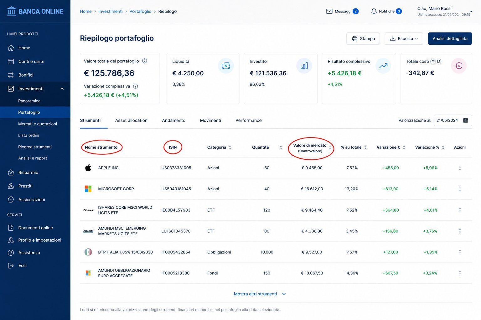Screen dimensions: 481x320
Task: Switch to the Andamento tab
Action: (174, 120)
